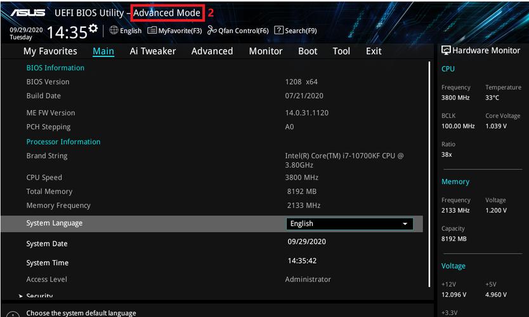Open the Tool tab
The width and height of the screenshot is (529, 317).
[341, 51]
